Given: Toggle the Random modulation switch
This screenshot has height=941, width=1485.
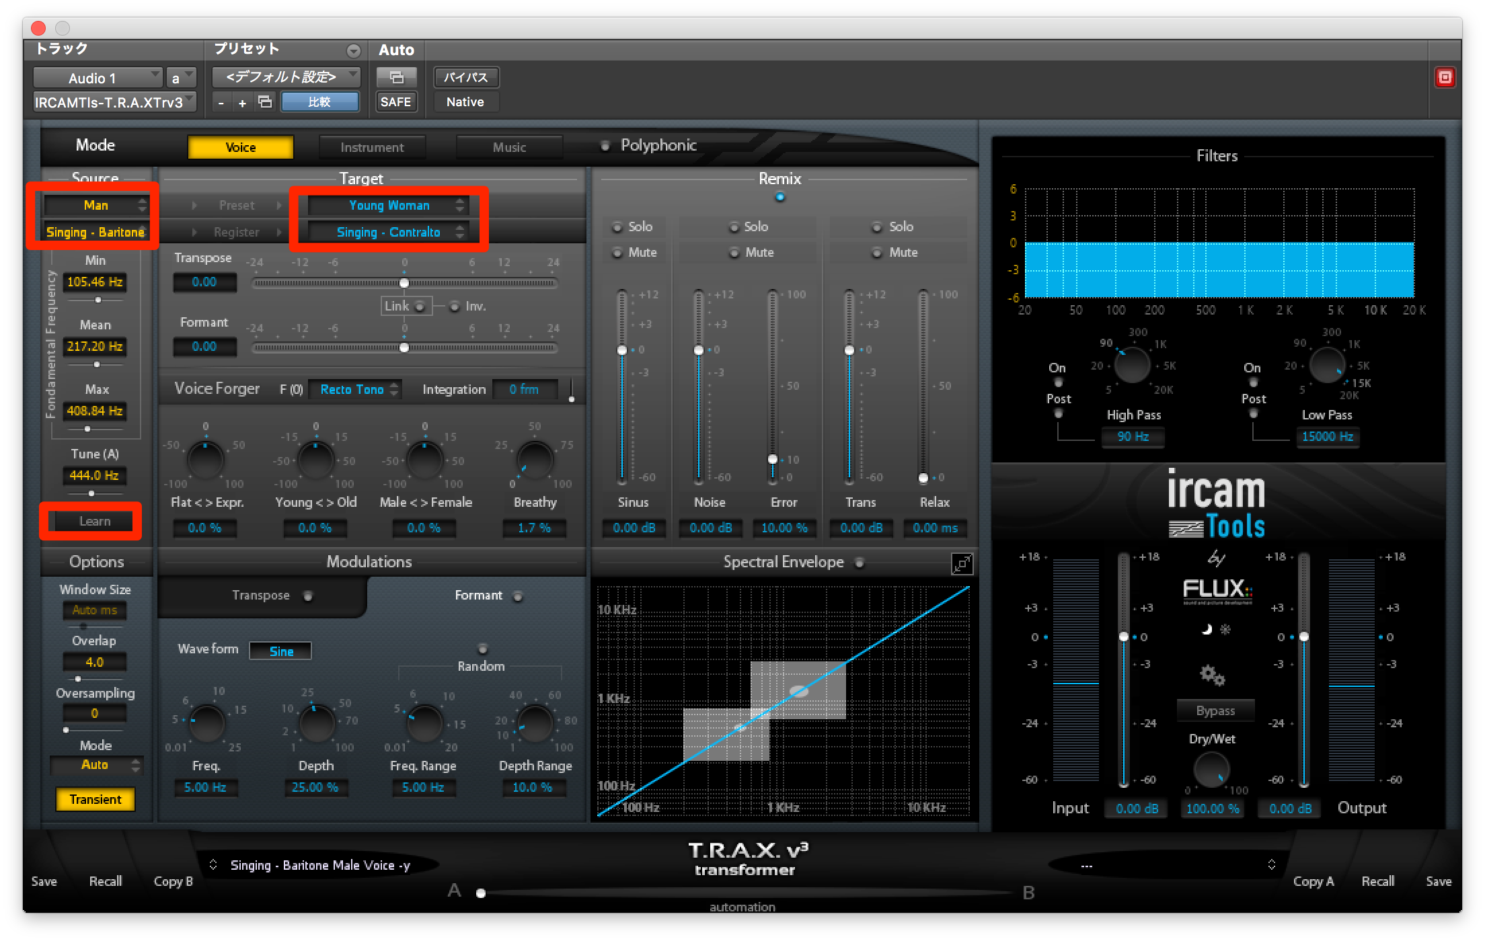Looking at the screenshot, I should 482,649.
